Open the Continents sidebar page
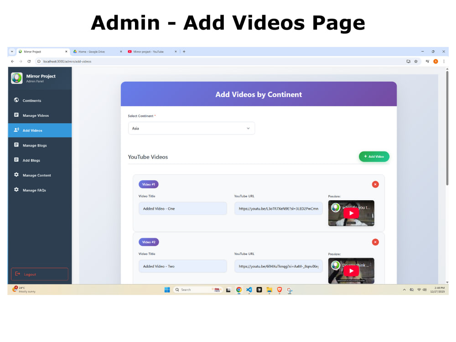The height and width of the screenshot is (342, 456). tap(40, 100)
